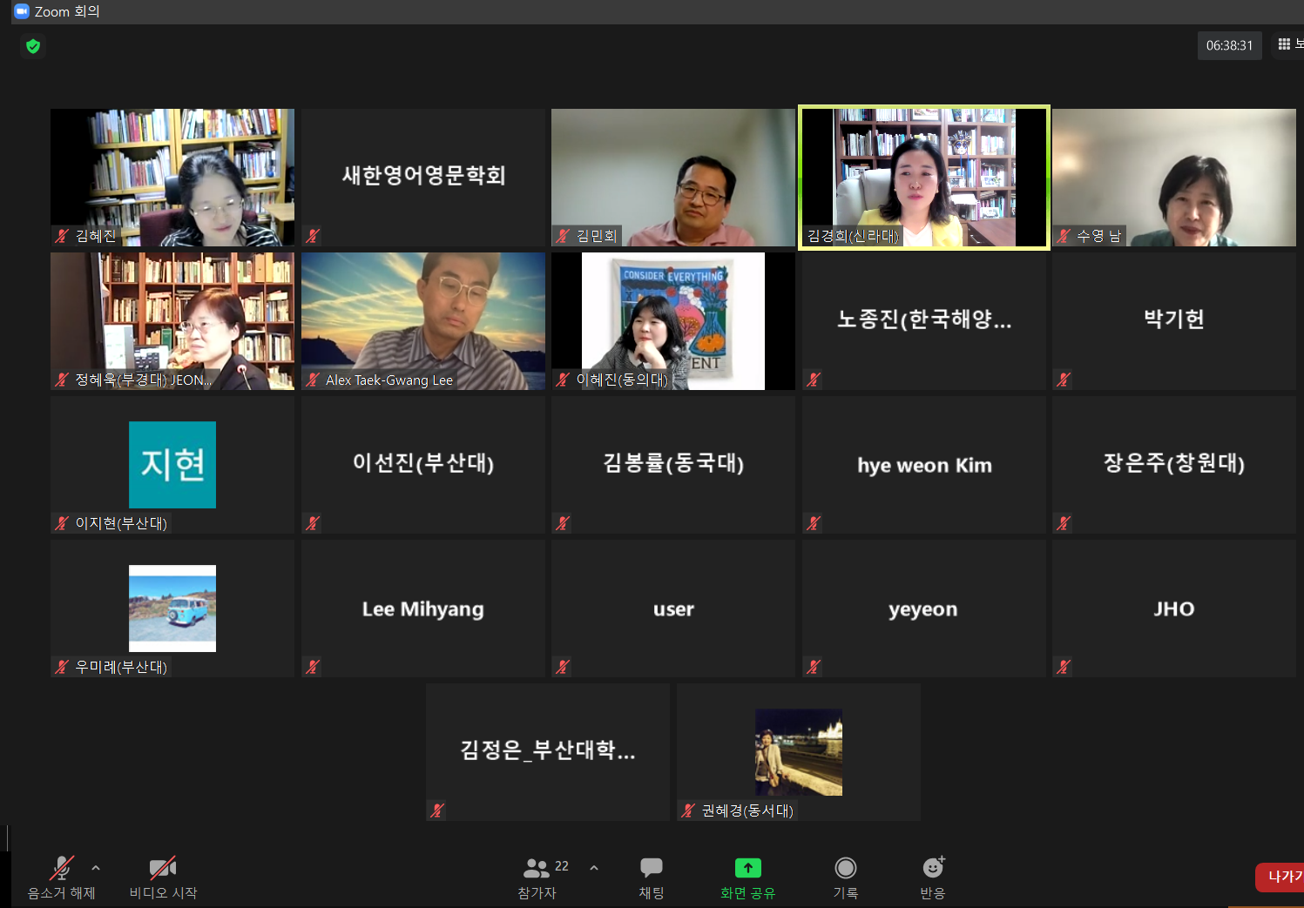
Task: Unmute microphone with 음소거 해제
Action: 61,868
